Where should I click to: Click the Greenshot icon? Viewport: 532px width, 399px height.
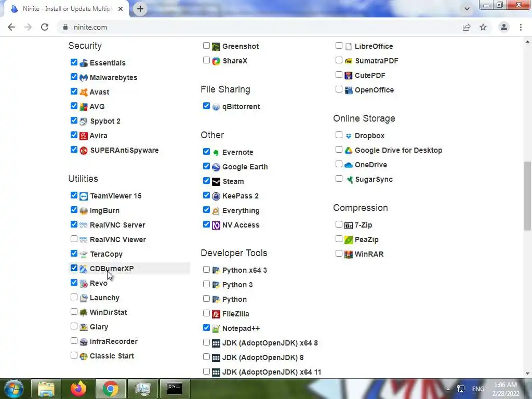pyautogui.click(x=216, y=46)
